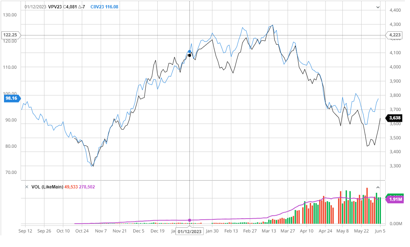410x247 pixels.
Task: Click the purple volume average marker dot
Action: pyautogui.click(x=190, y=220)
